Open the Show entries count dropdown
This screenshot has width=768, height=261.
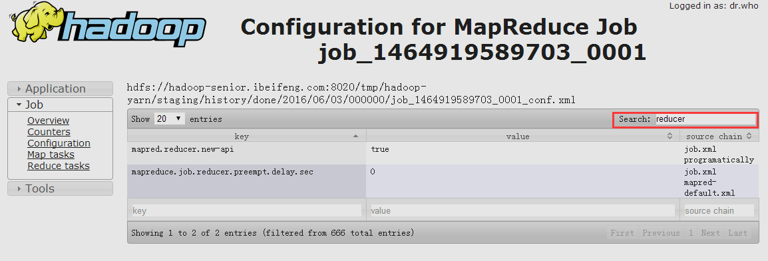click(x=170, y=119)
